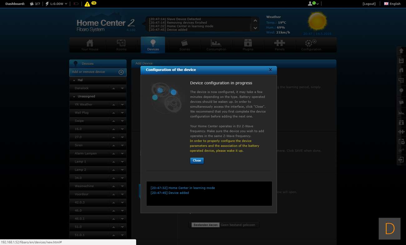Screen dimensions: 406x245
Task: Click the logout door icon in right sidebar
Action: (x=401, y=160)
